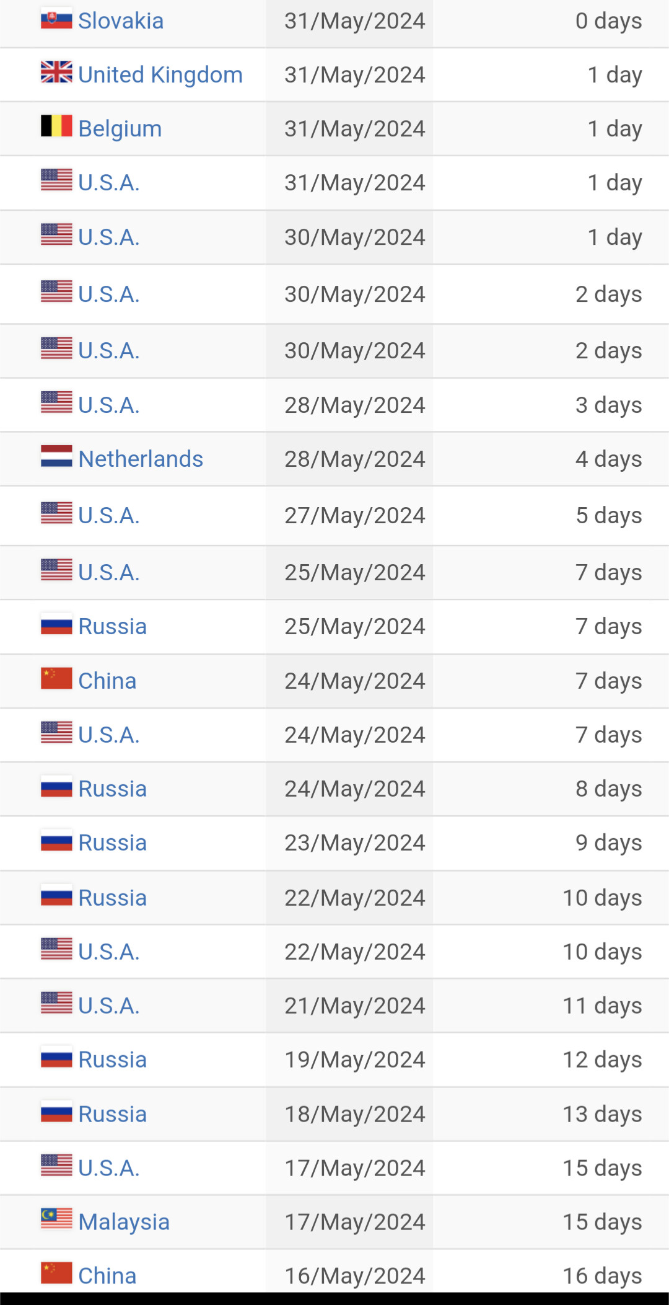This screenshot has height=1305, width=669.
Task: Open the United Kingdom link
Action: 160,75
